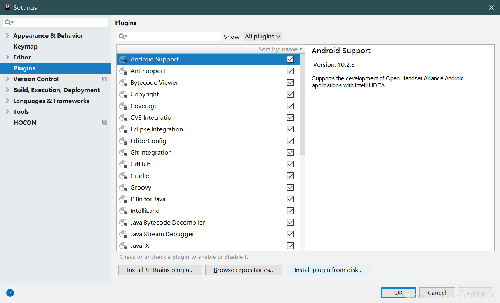Click the HOCON project-level settings icon
Viewport: 500px width, 303px height.
[x=105, y=122]
